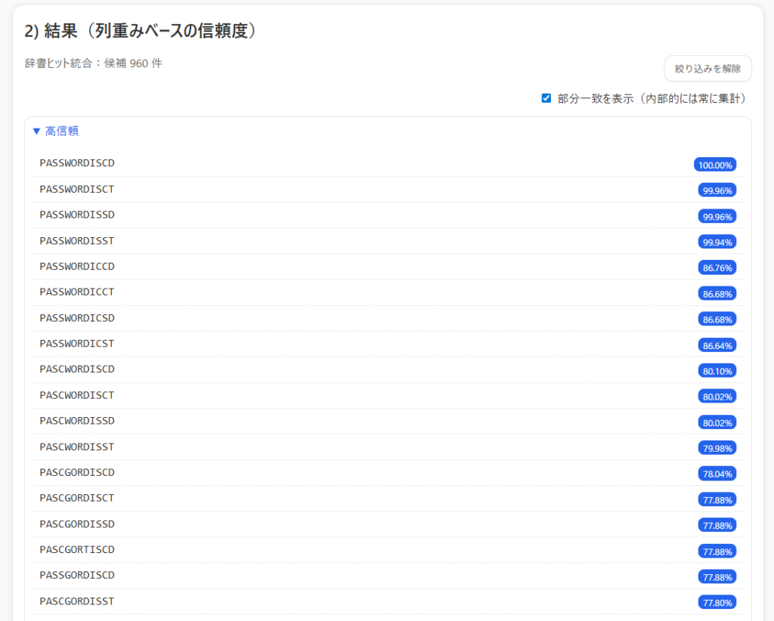Collapse the 高信頼 section
This screenshot has width=774, height=621.
[56, 131]
